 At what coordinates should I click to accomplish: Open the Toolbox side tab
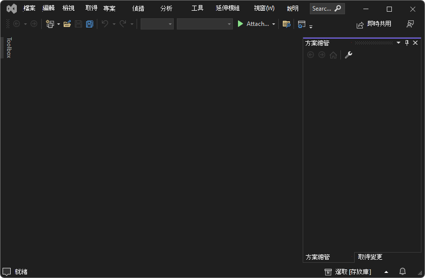(9, 48)
